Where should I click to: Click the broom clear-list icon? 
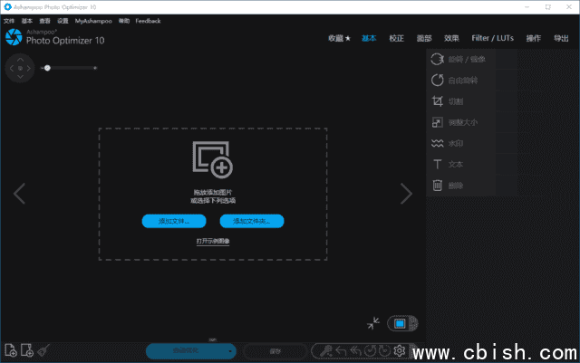(x=43, y=350)
